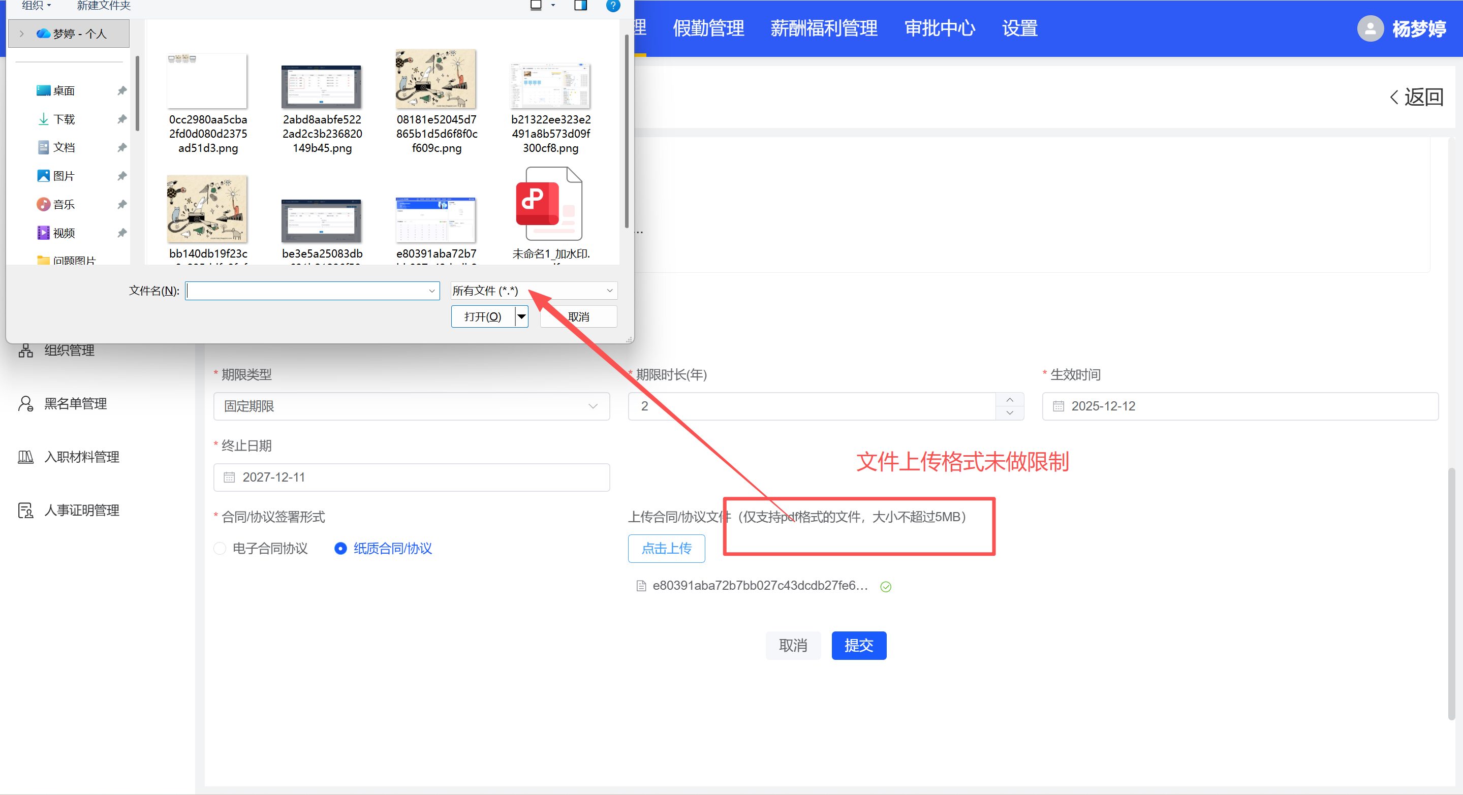Click the 黑名单管理 sidebar icon
1463x795 pixels.
point(25,404)
